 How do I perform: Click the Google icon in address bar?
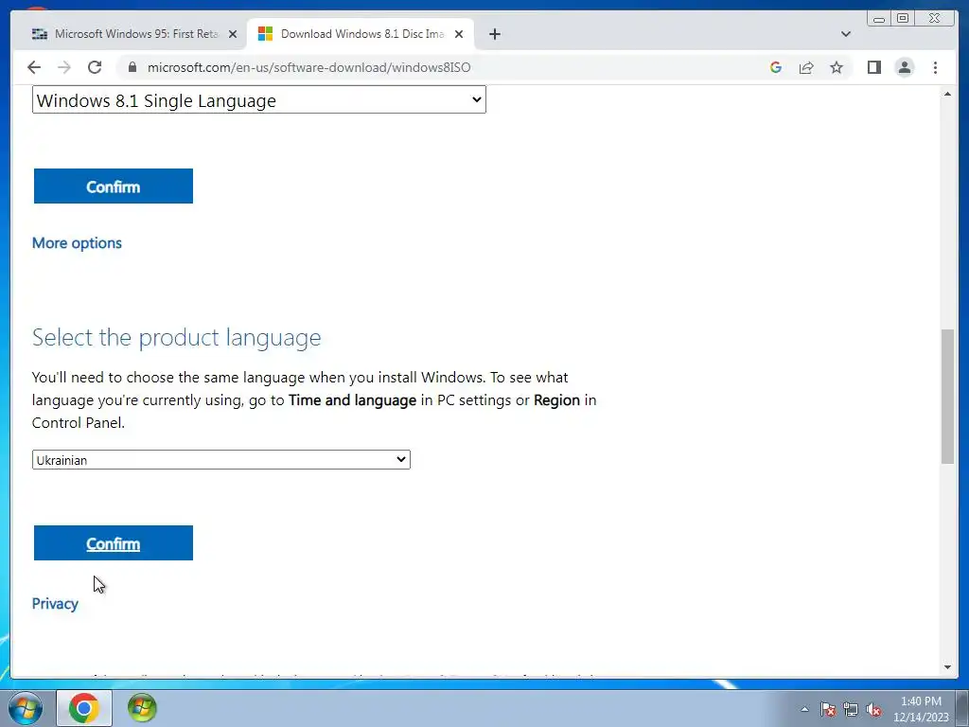776,67
